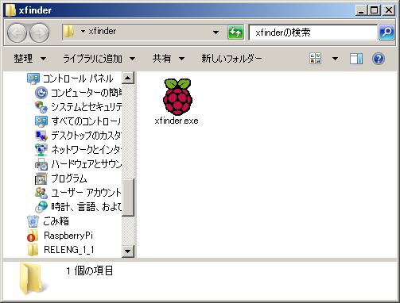Image resolution: width=400 pixels, height=303 pixels.
Task: Select the xfinder.exe raspberry icon
Action: click(177, 97)
